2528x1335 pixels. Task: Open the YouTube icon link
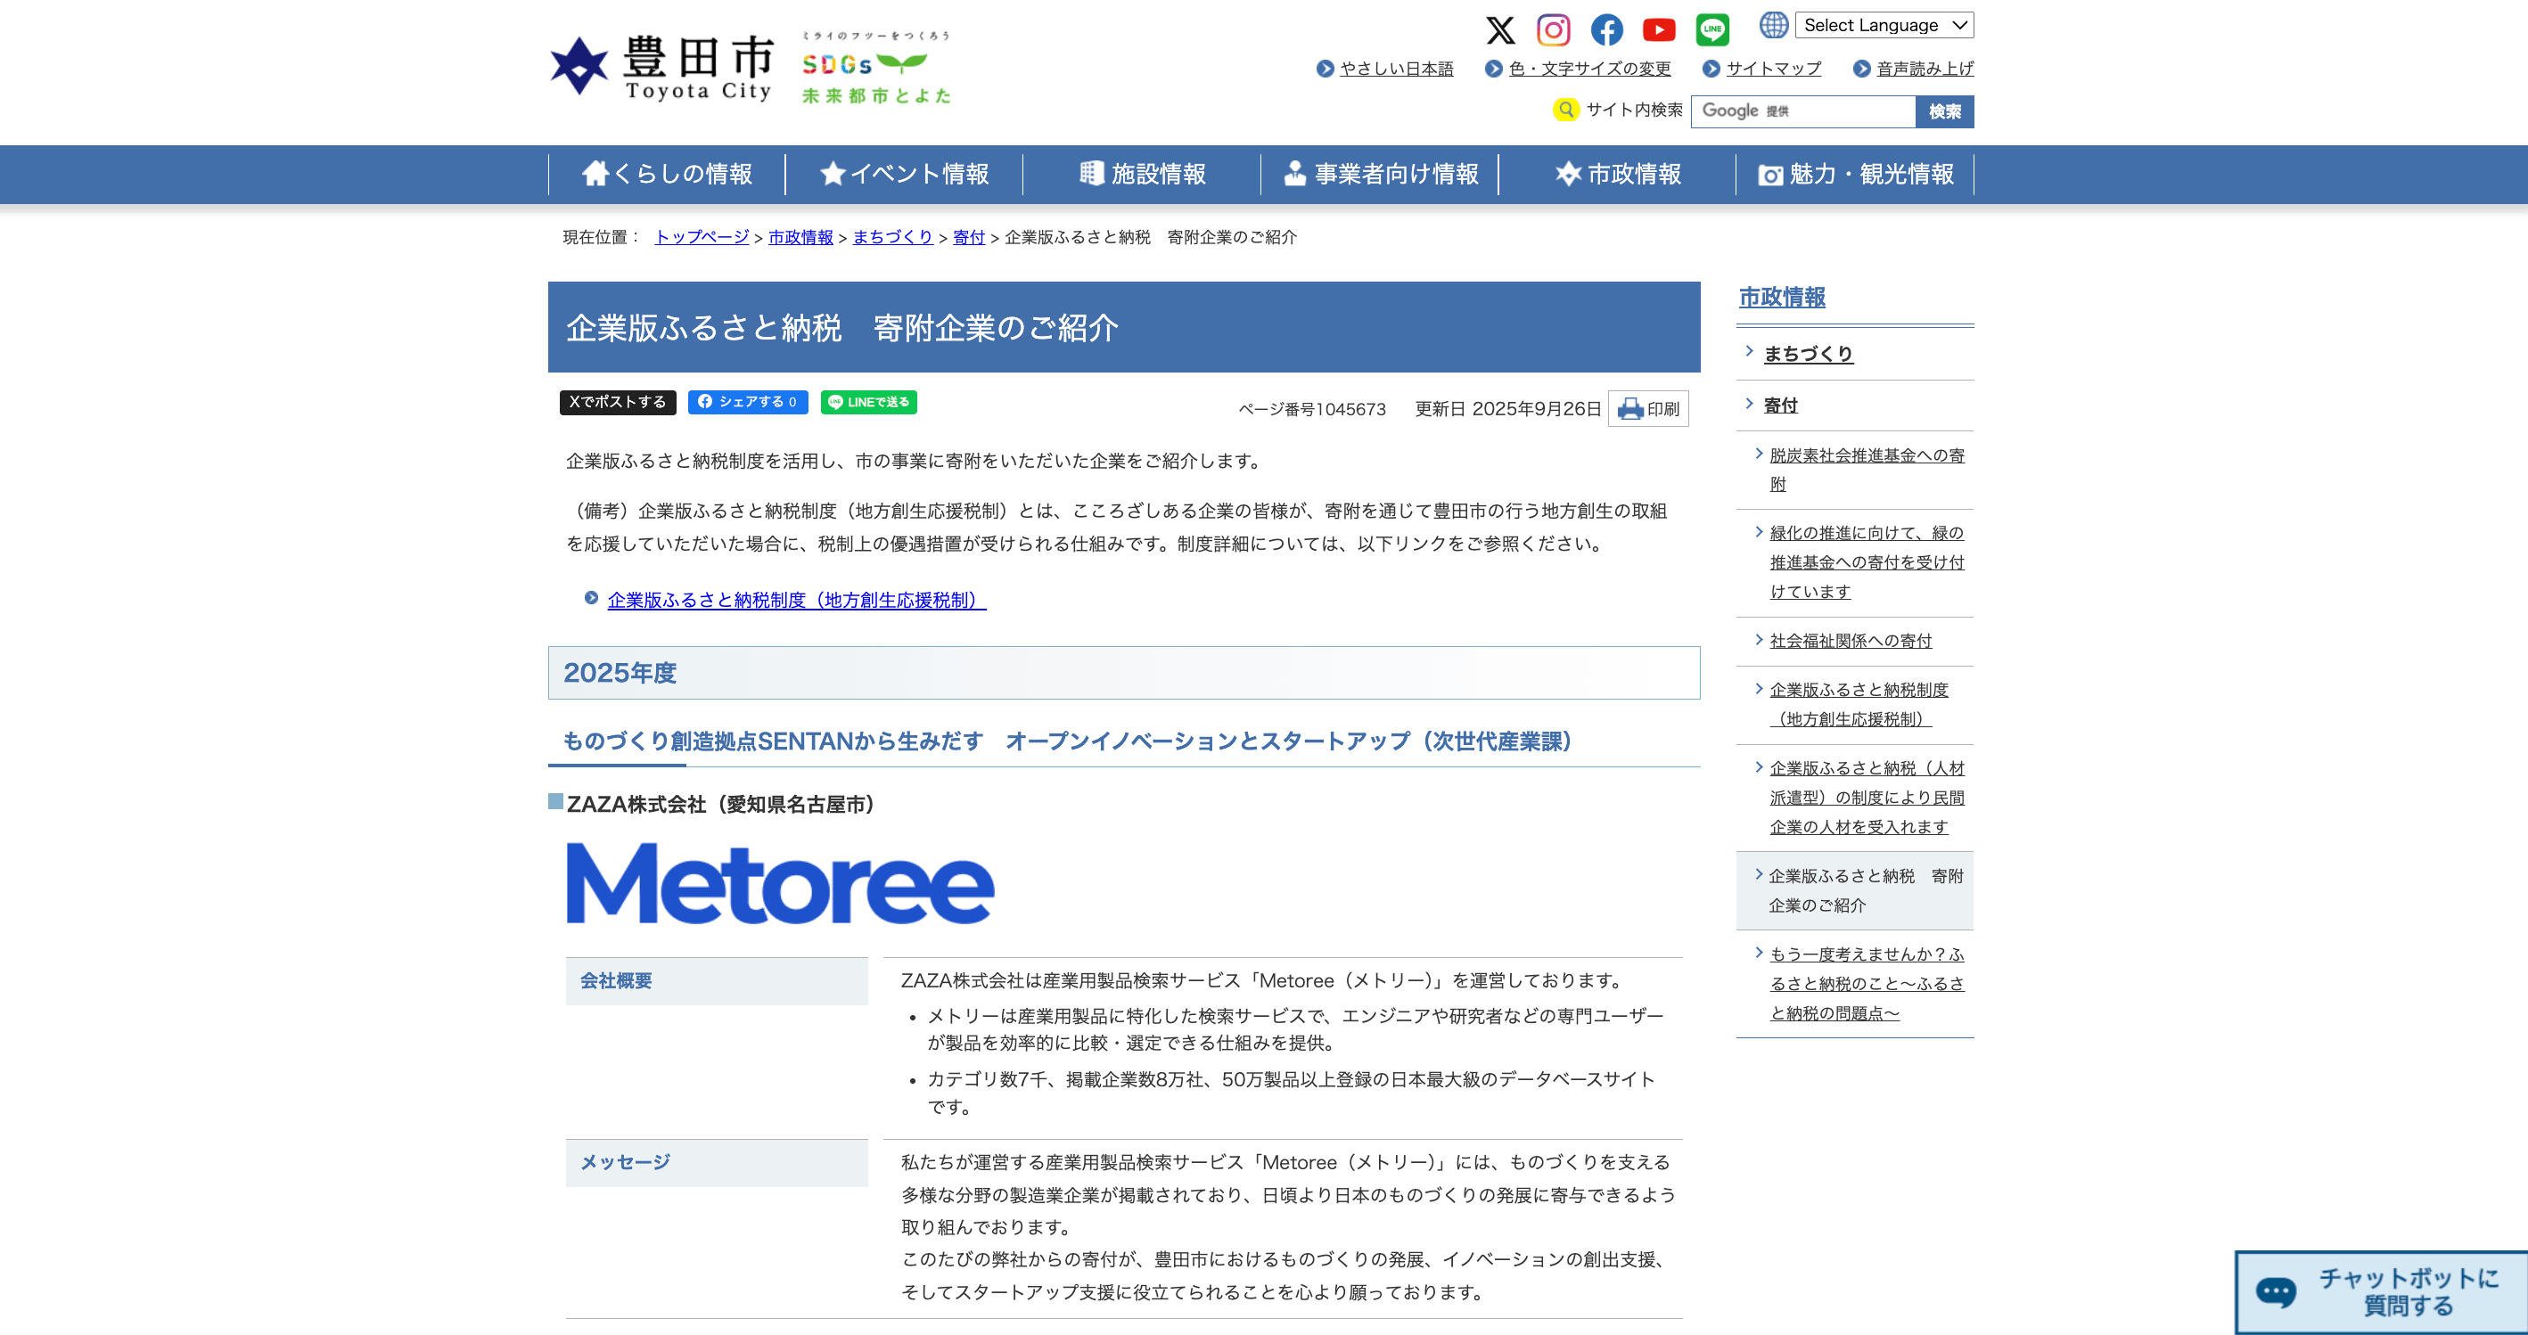pyautogui.click(x=1659, y=29)
